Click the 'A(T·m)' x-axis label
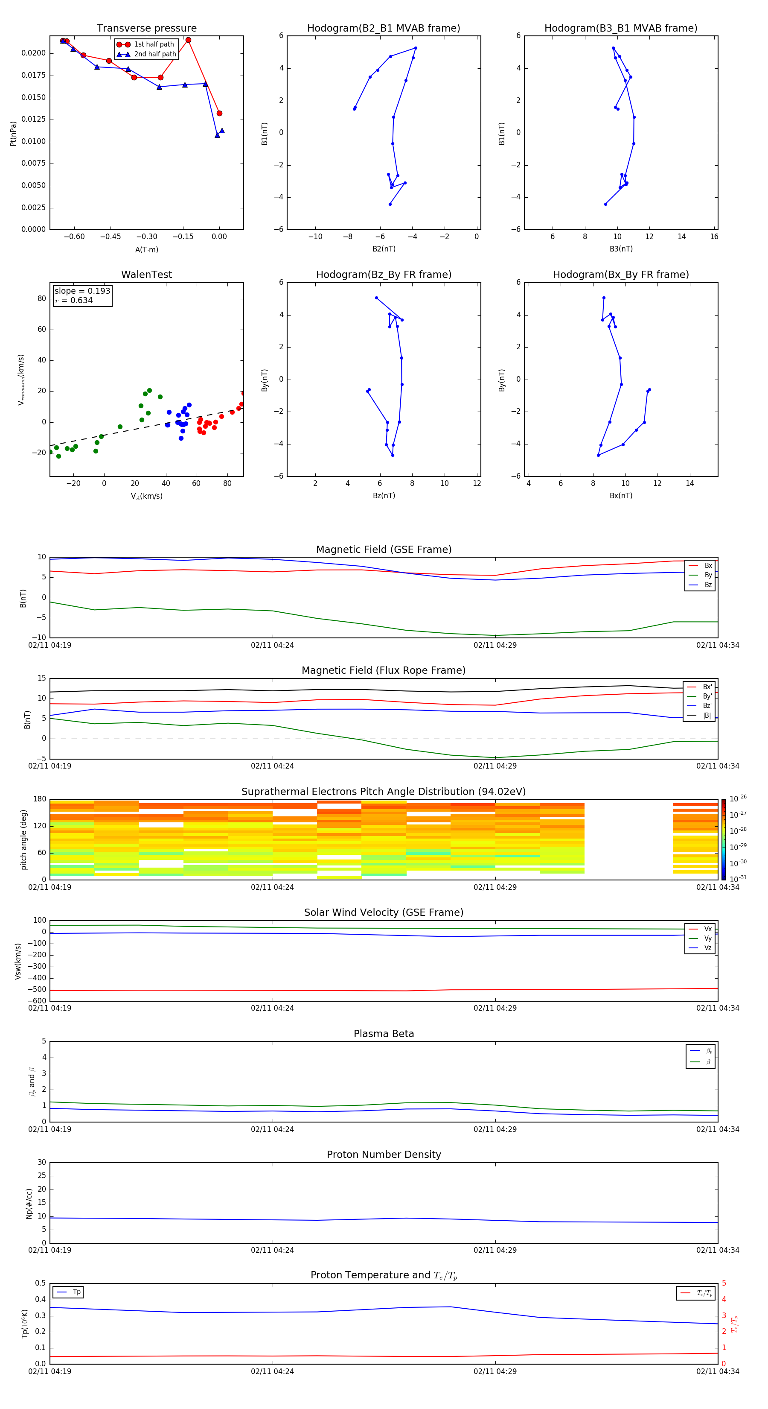The height and width of the screenshot is (1409, 768). pyautogui.click(x=146, y=249)
